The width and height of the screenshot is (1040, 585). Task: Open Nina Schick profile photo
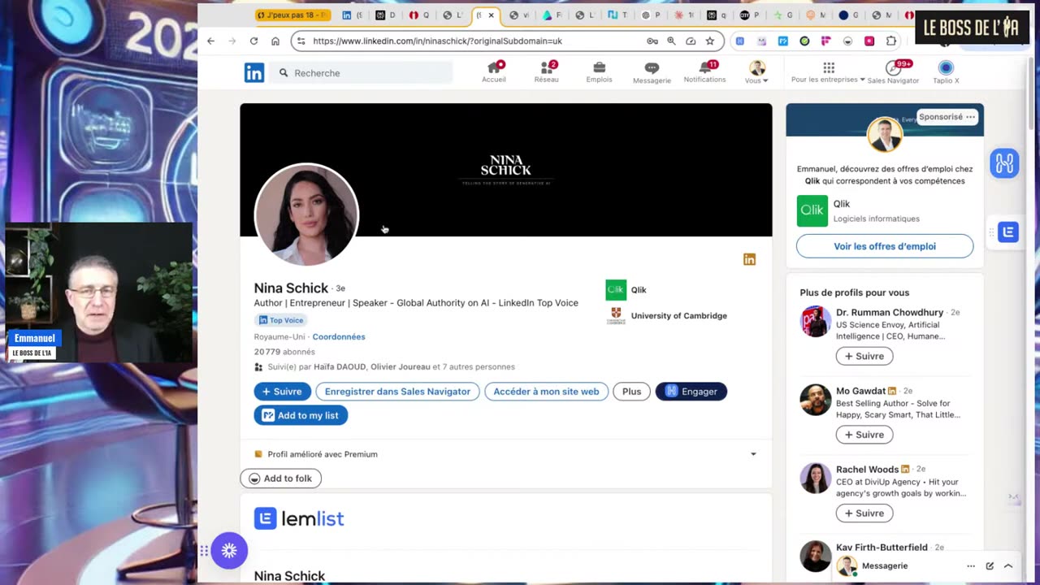coord(306,214)
